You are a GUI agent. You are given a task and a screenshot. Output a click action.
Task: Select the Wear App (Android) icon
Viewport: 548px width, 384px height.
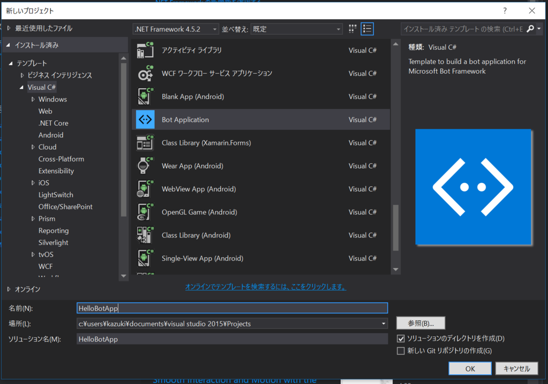click(145, 166)
